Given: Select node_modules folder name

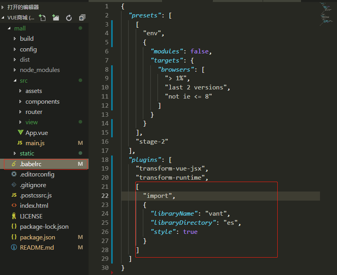Looking at the screenshot, I should coord(40,70).
